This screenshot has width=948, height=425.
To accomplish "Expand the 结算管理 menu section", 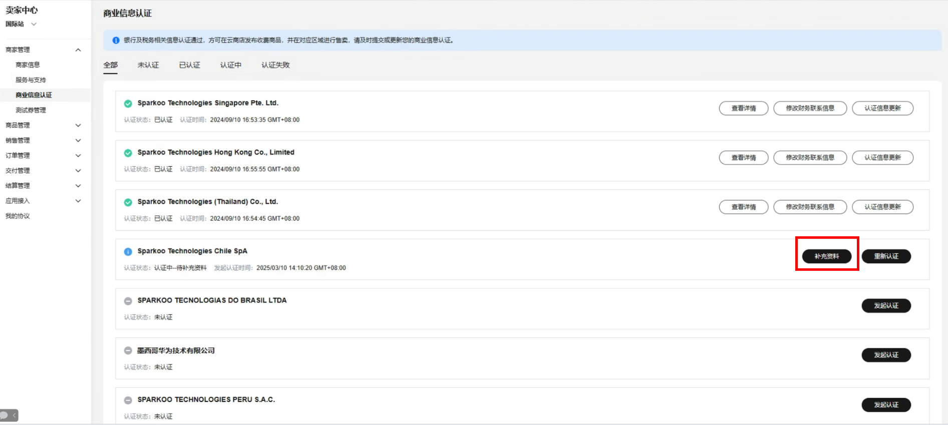I will coord(78,186).
